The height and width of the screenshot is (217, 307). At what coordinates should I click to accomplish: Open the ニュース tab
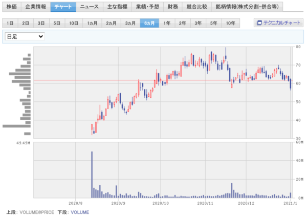coord(90,7)
